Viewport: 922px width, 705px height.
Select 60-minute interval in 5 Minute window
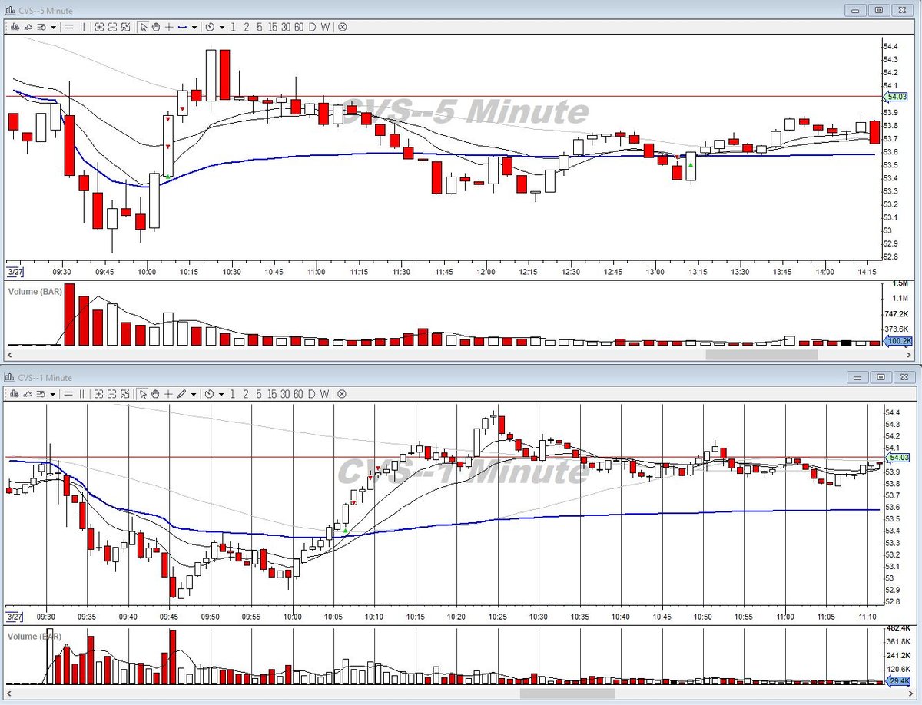[x=299, y=27]
